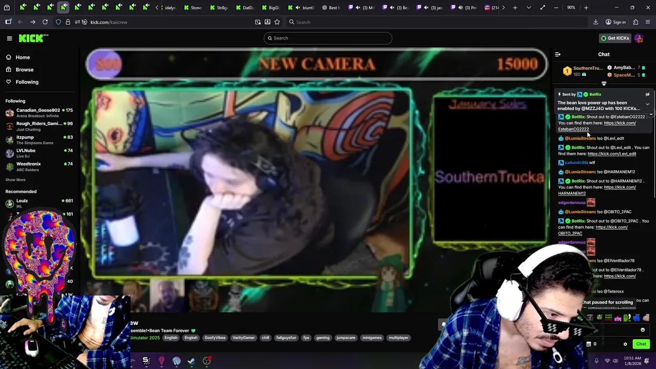
Task: Open browser downloads
Action: pyautogui.click(x=596, y=22)
